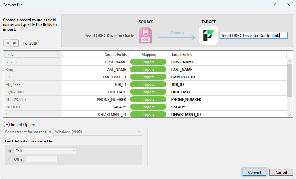Click the Cancel button
The width and height of the screenshot is (296, 179).
tap(281, 172)
